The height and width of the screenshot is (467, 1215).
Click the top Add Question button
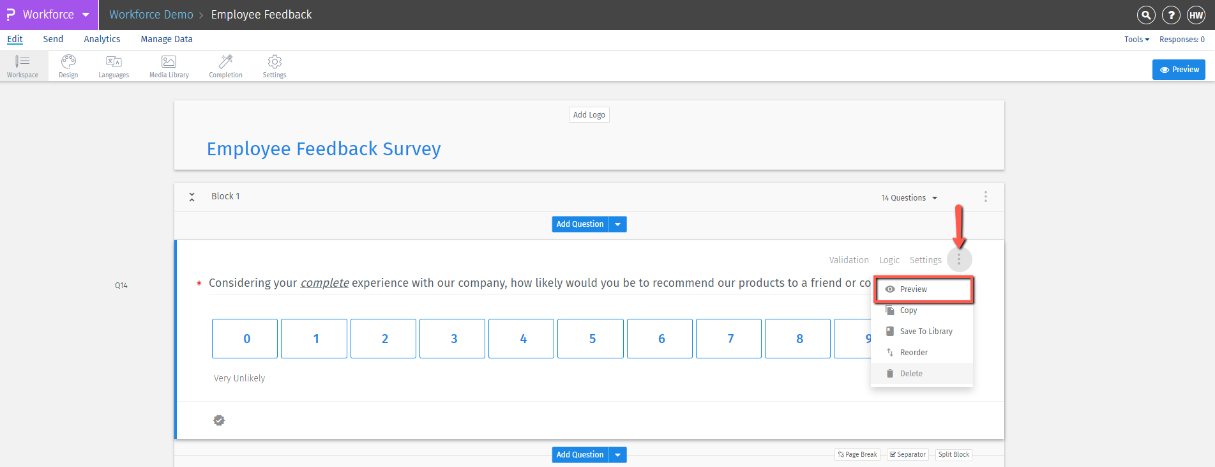[580, 224]
